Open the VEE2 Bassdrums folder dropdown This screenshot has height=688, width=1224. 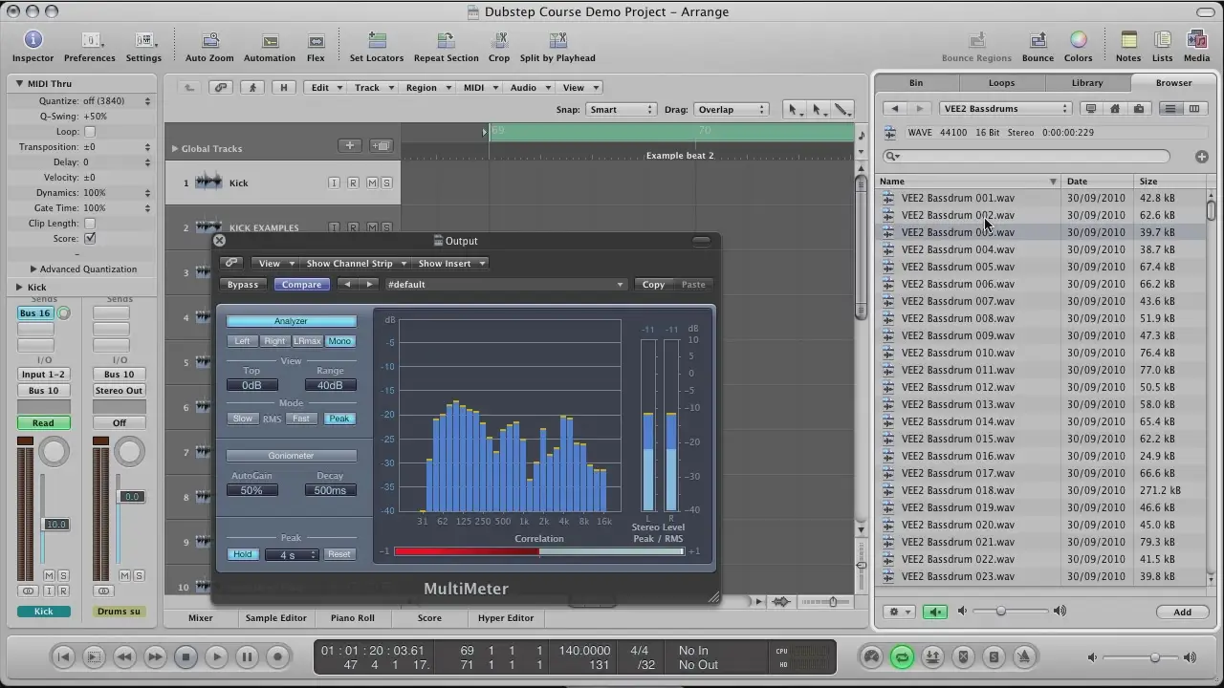pos(1005,109)
